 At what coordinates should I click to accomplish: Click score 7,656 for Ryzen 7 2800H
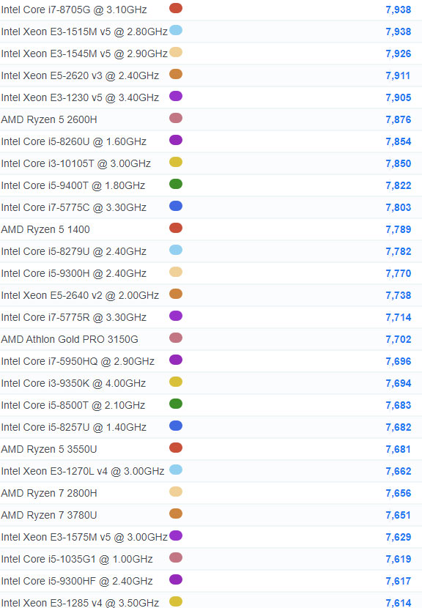point(399,493)
